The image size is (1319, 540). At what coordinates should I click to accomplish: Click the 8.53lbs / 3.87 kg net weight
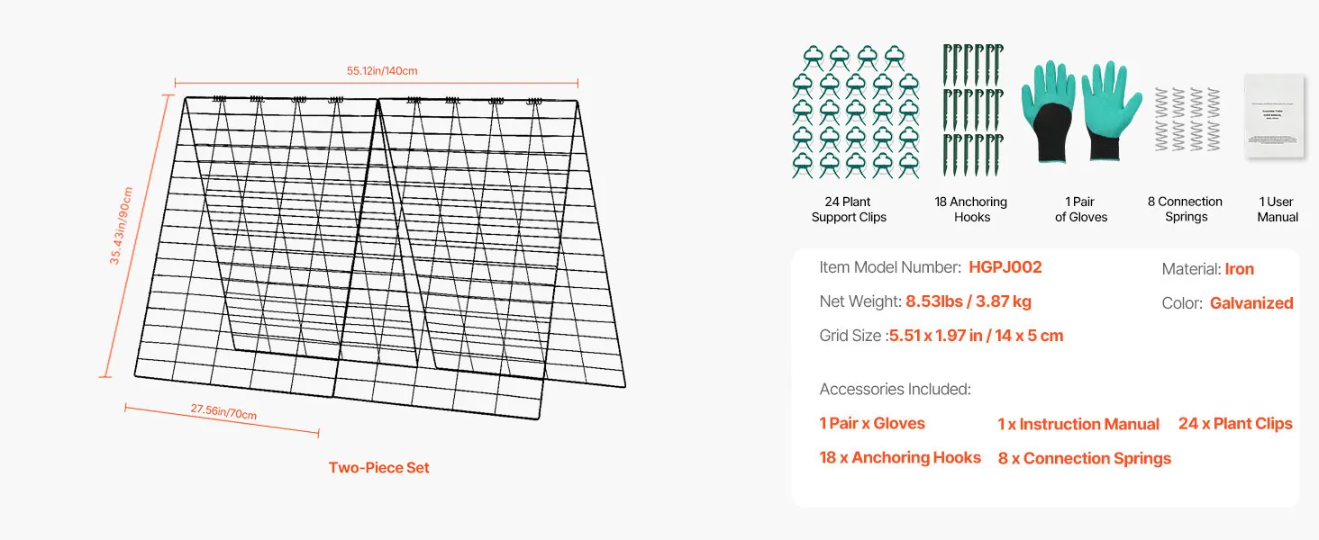[x=969, y=301]
